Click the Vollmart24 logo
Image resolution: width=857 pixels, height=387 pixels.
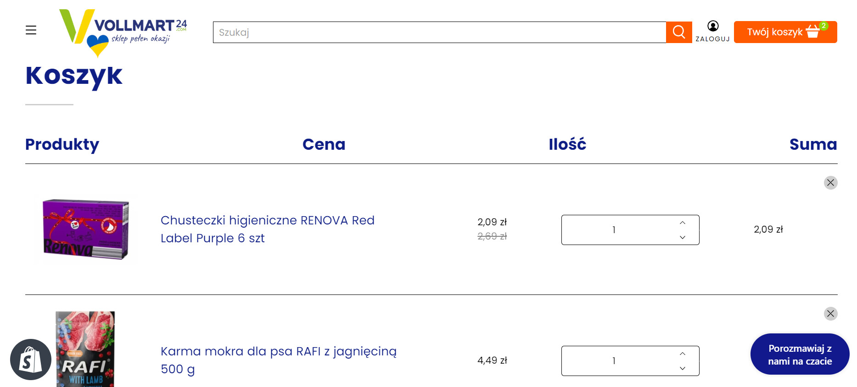[x=123, y=33]
